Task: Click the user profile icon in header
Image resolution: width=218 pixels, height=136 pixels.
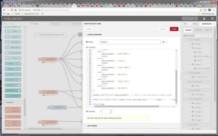Action: click(204, 18)
